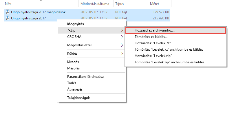Select Megosztás ezzel in the context menu
234x138 pixels.
click(x=92, y=45)
